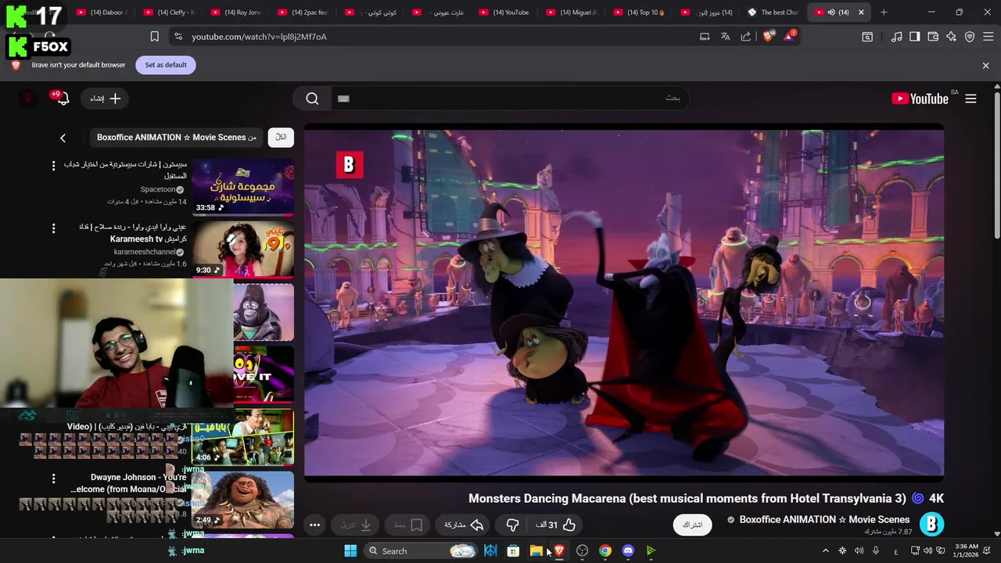The height and width of the screenshot is (563, 1001).
Task: Open options for Spacetoon video row
Action: point(53,166)
